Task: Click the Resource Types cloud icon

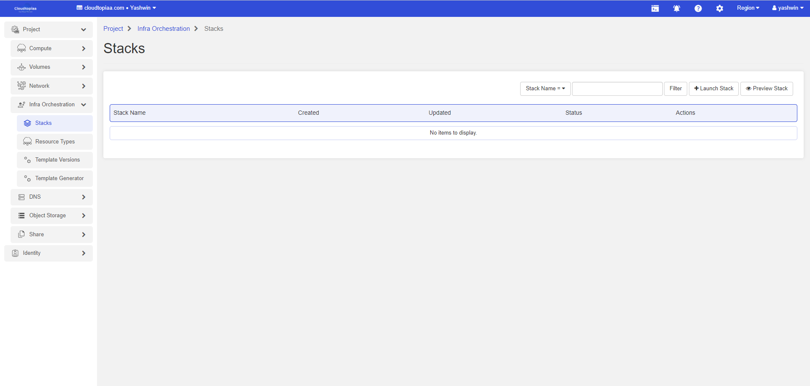Action: (x=27, y=142)
